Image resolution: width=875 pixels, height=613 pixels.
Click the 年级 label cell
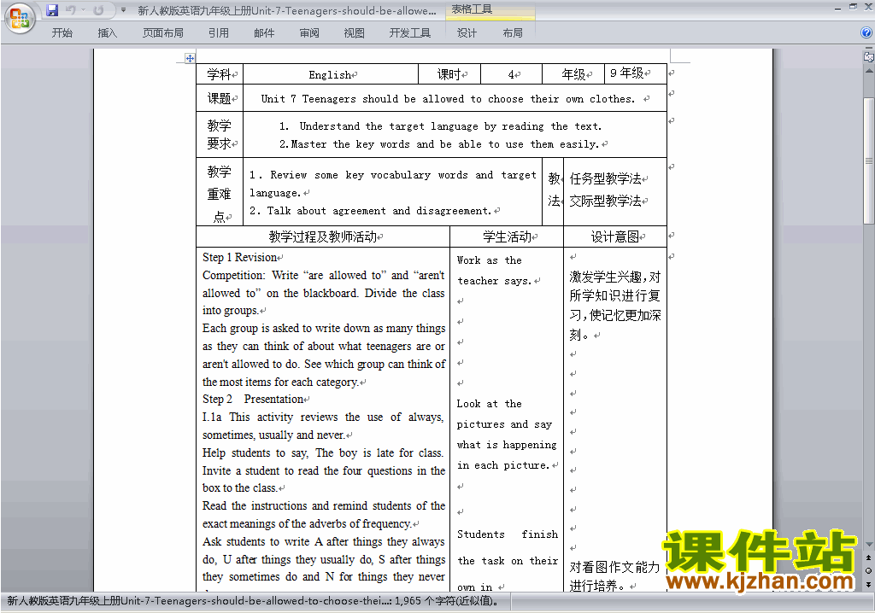573,74
